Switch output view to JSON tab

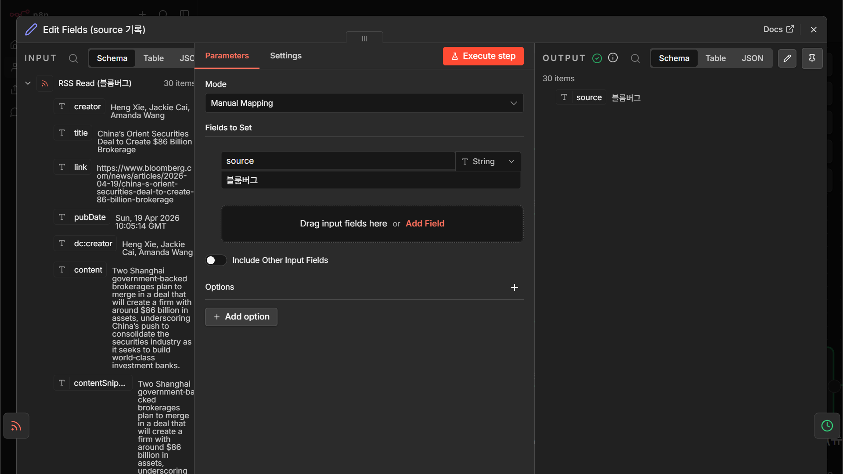point(753,58)
